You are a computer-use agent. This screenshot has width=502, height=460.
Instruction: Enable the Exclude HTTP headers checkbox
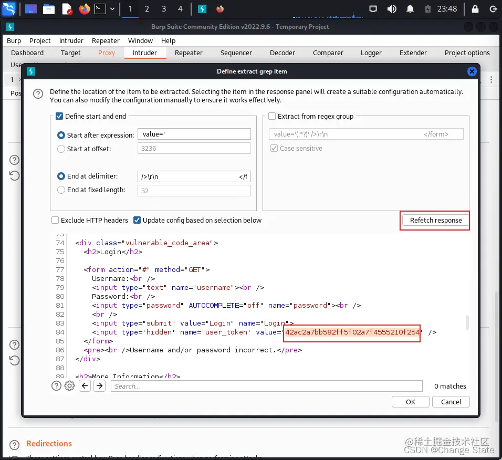coord(55,220)
